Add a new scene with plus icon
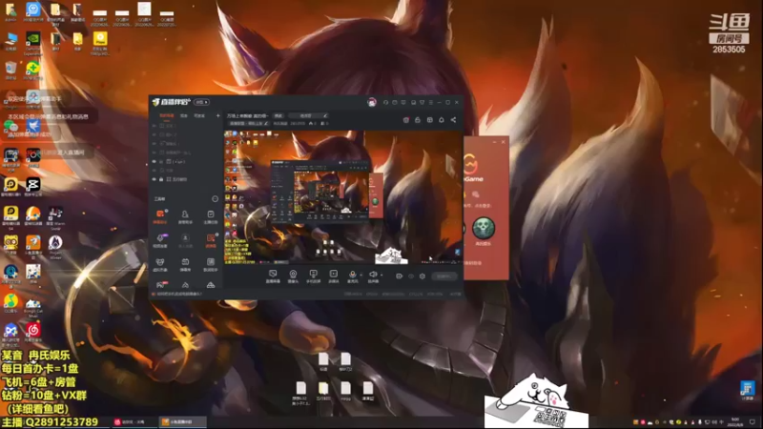The height and width of the screenshot is (429, 763). coord(217,115)
